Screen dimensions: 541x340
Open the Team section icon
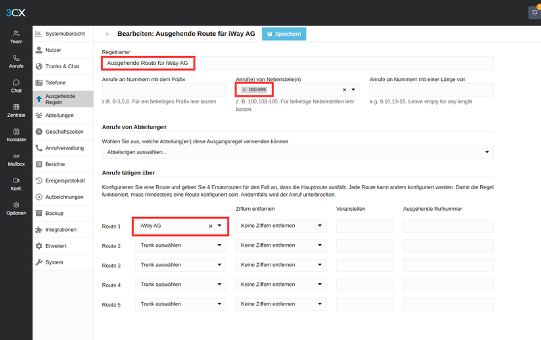click(x=16, y=33)
